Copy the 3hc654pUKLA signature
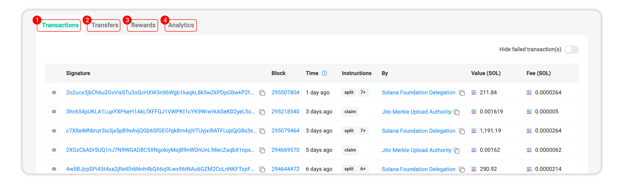The image size is (623, 184). tap(262, 112)
